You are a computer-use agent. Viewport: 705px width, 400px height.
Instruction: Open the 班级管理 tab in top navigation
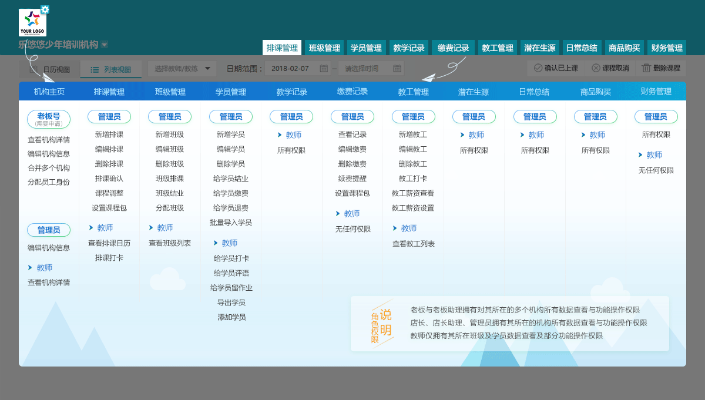[324, 48]
